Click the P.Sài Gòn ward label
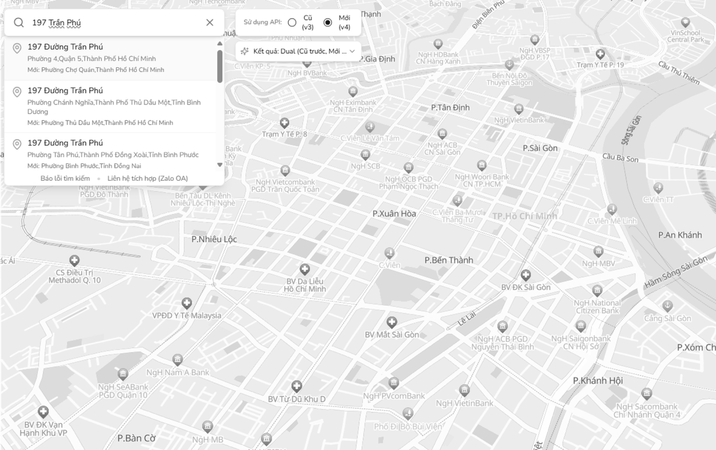Screen dimensions: 716x450 click(541, 148)
